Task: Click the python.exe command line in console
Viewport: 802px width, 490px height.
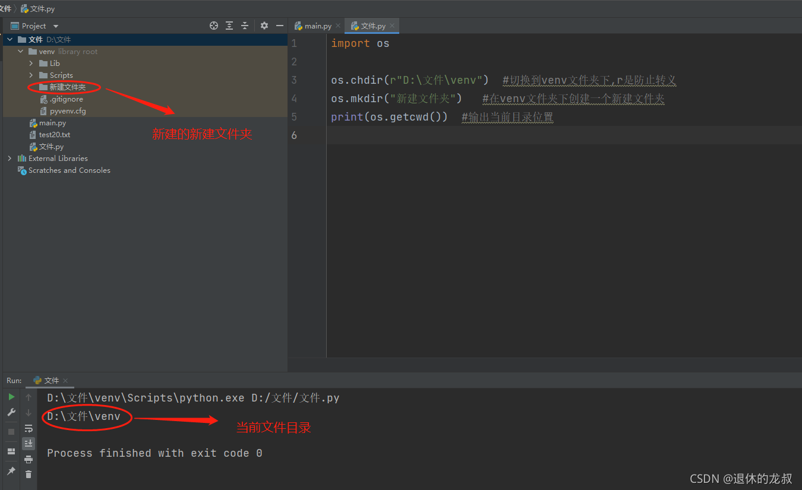Action: coord(193,398)
